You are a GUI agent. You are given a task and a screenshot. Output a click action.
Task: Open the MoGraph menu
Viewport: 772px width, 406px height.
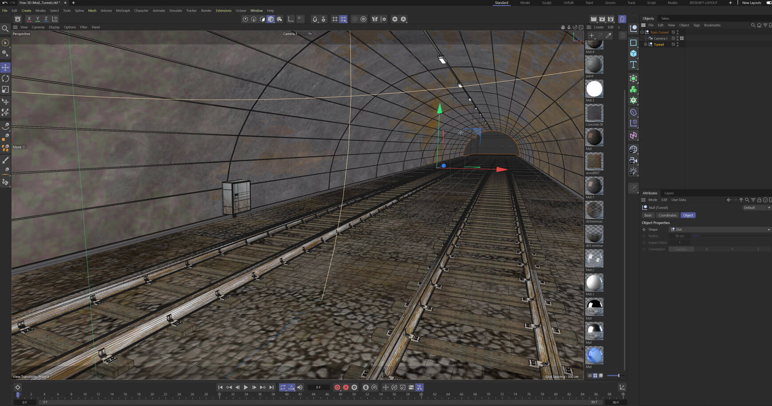coord(123,11)
